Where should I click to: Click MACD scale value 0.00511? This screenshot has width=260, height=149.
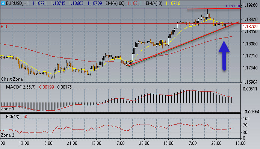pyautogui.click(x=250, y=89)
